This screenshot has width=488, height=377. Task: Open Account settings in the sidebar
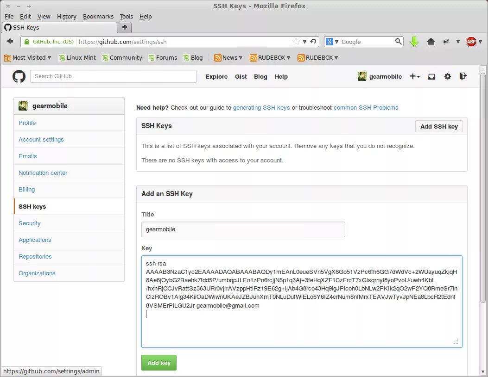(69, 139)
